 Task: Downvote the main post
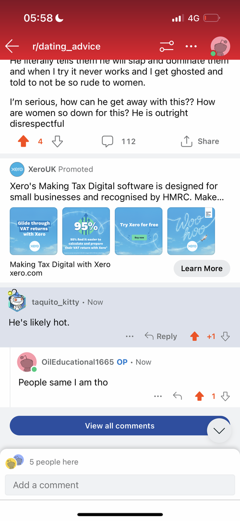pyautogui.click(x=58, y=142)
